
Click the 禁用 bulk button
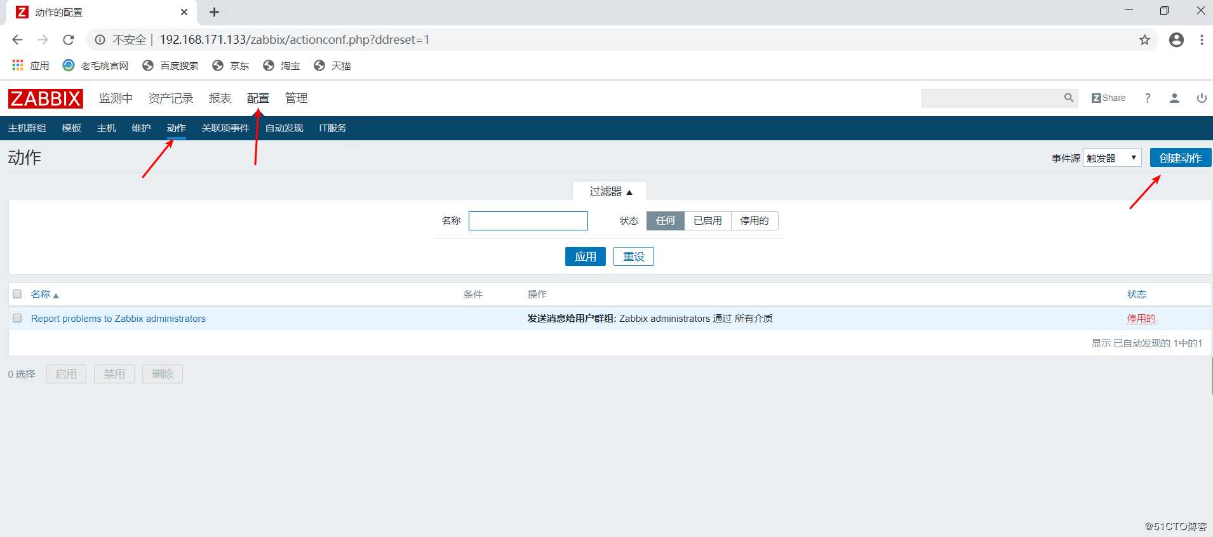tap(114, 374)
